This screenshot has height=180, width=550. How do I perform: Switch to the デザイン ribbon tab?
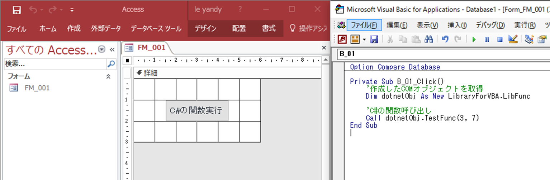205,28
